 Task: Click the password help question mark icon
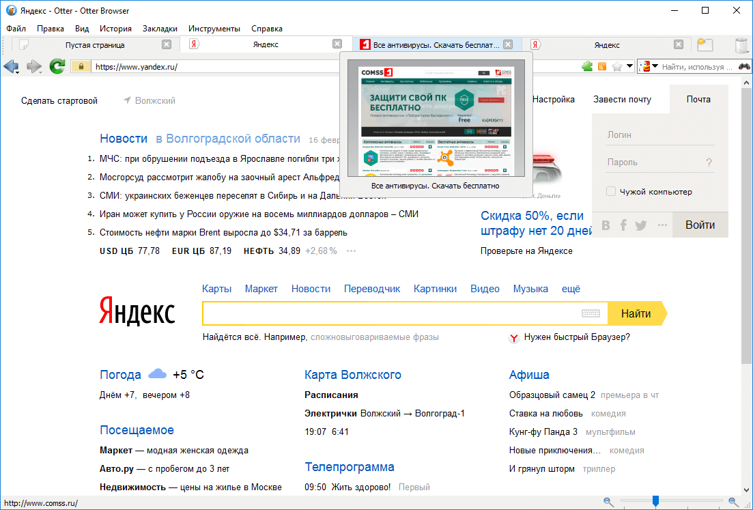[x=709, y=162]
